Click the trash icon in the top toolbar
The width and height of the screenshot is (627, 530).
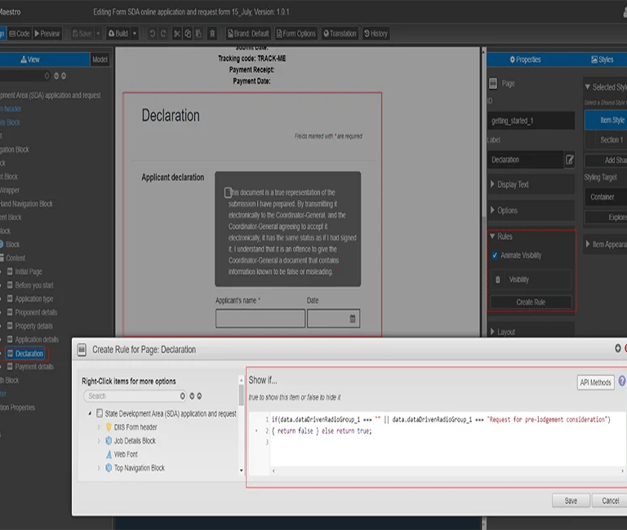[212, 33]
